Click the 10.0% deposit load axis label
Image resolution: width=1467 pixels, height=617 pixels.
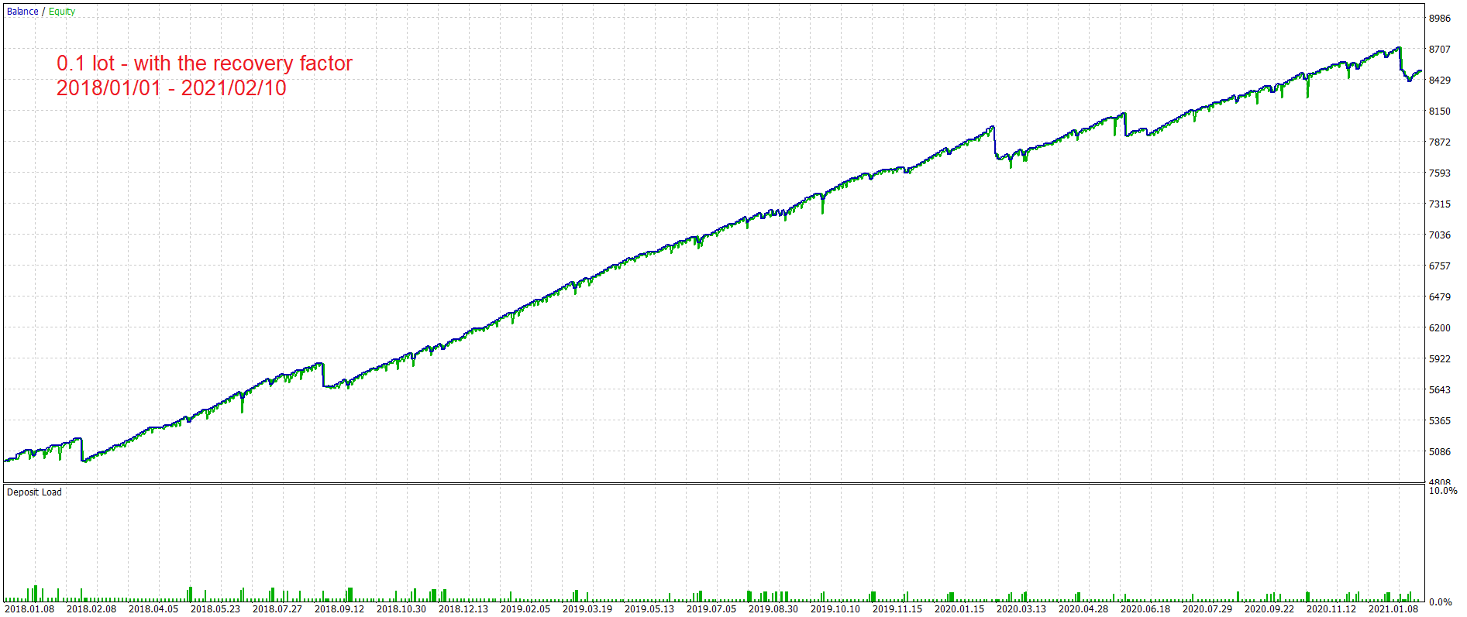[1443, 491]
